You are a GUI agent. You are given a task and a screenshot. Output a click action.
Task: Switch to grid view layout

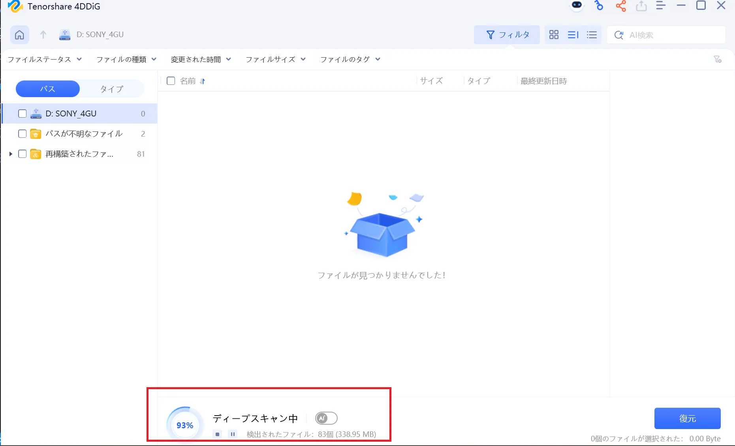click(x=554, y=35)
